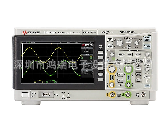Click the Ext Trig BNC connector
The image size is (167, 126).
[x=143, y=95]
